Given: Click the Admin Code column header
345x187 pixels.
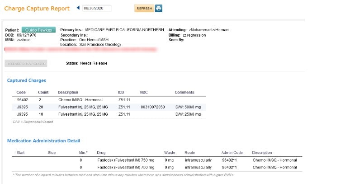Looking at the screenshot, I should (232, 153).
